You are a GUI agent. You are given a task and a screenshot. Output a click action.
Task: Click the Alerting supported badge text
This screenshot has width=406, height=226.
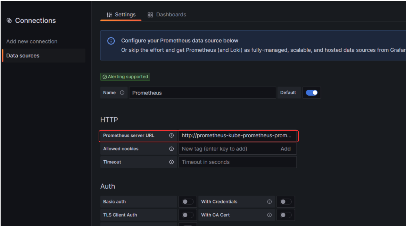coord(128,77)
